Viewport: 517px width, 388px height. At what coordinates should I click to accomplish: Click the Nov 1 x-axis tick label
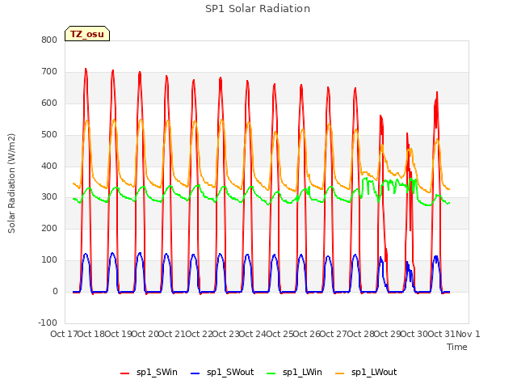coord(468,334)
